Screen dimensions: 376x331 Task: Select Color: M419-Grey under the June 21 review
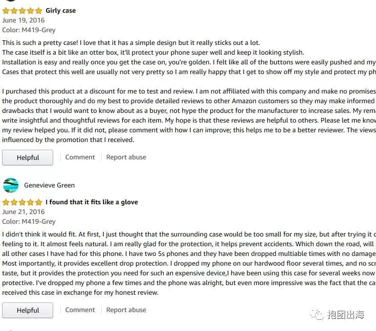point(29,222)
